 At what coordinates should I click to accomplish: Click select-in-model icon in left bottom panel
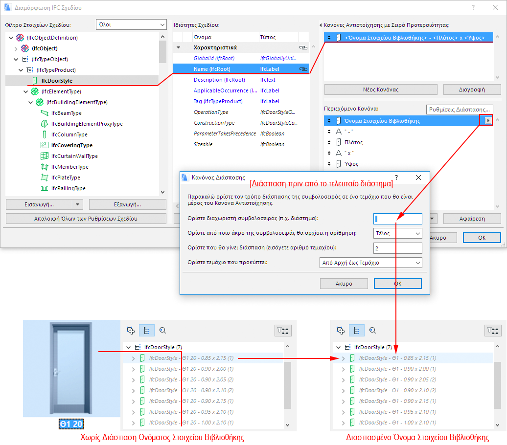(130, 330)
